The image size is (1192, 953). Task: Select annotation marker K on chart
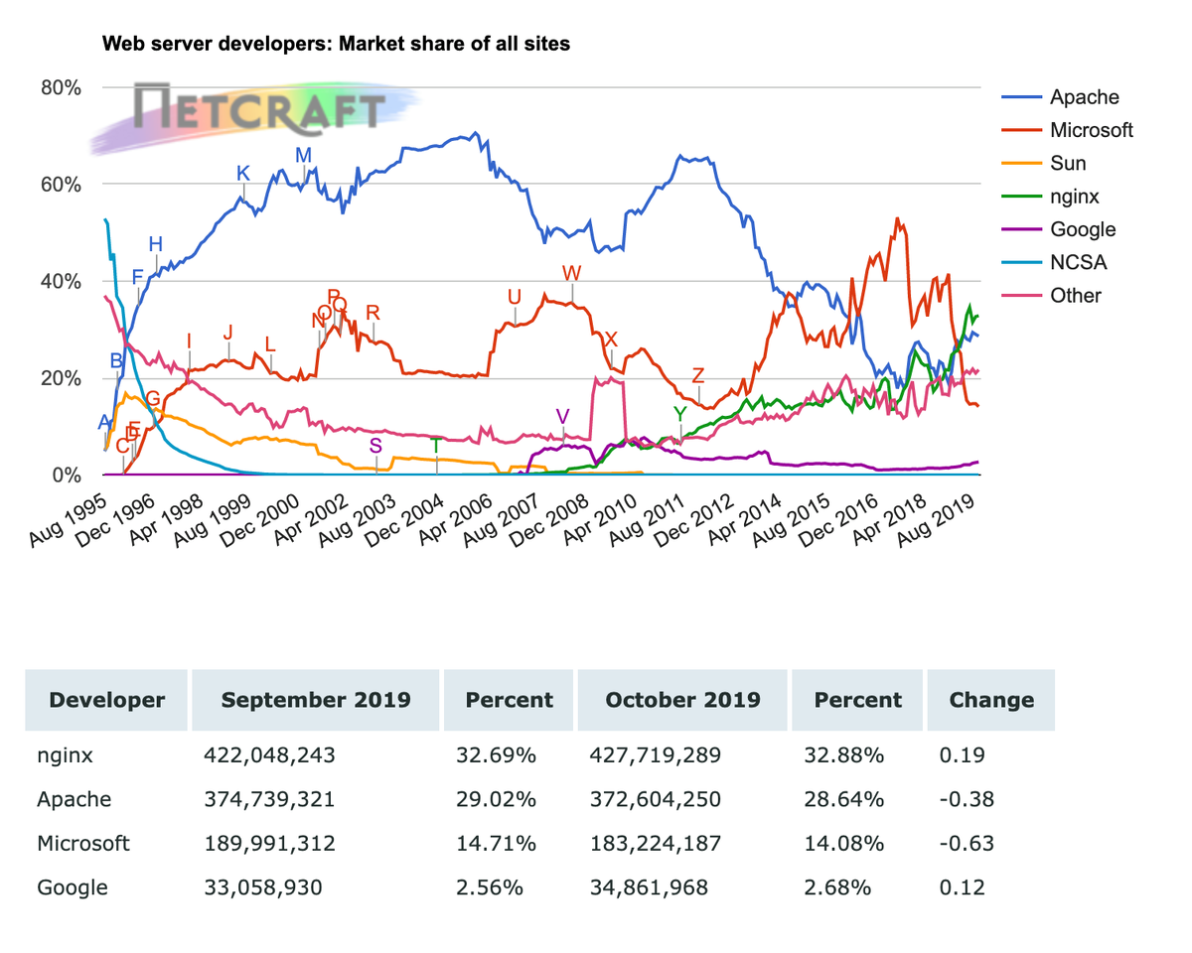[x=243, y=174]
